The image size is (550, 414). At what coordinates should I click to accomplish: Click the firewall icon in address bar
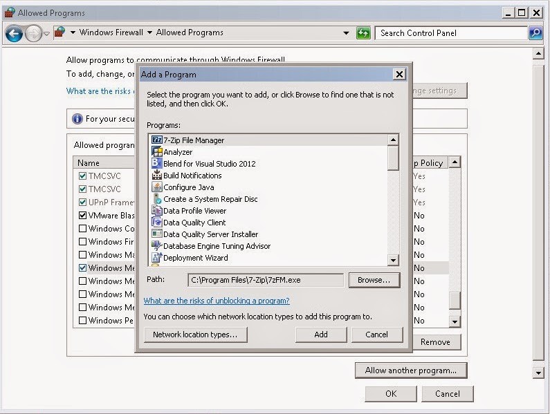pyautogui.click(x=59, y=32)
